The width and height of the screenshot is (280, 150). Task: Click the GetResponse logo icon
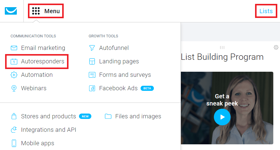pos(11,11)
